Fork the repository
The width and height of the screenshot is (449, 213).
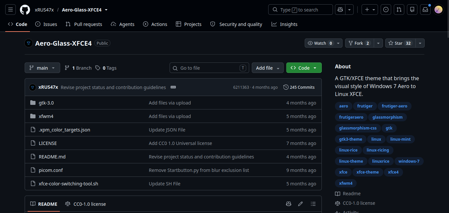click(360, 43)
